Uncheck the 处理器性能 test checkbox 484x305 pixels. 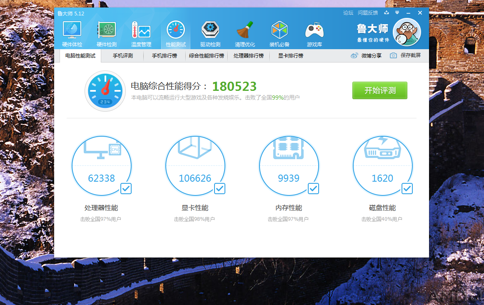point(126,188)
